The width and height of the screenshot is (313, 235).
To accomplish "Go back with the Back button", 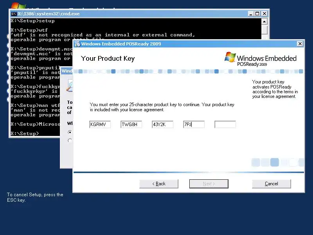I will [x=159, y=184].
